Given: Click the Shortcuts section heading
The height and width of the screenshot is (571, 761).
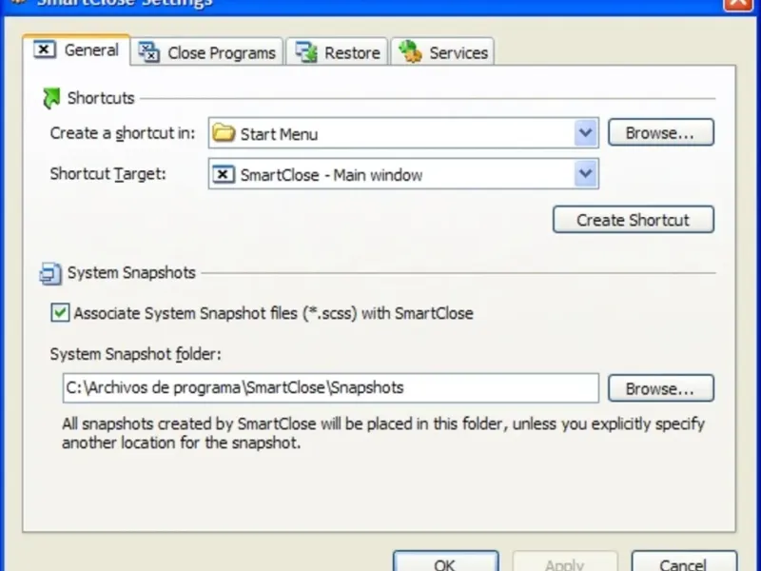Looking at the screenshot, I should 101,98.
